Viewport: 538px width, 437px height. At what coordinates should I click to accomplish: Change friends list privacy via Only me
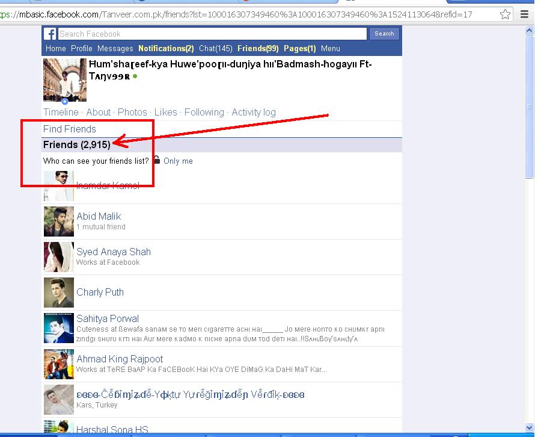coord(178,161)
